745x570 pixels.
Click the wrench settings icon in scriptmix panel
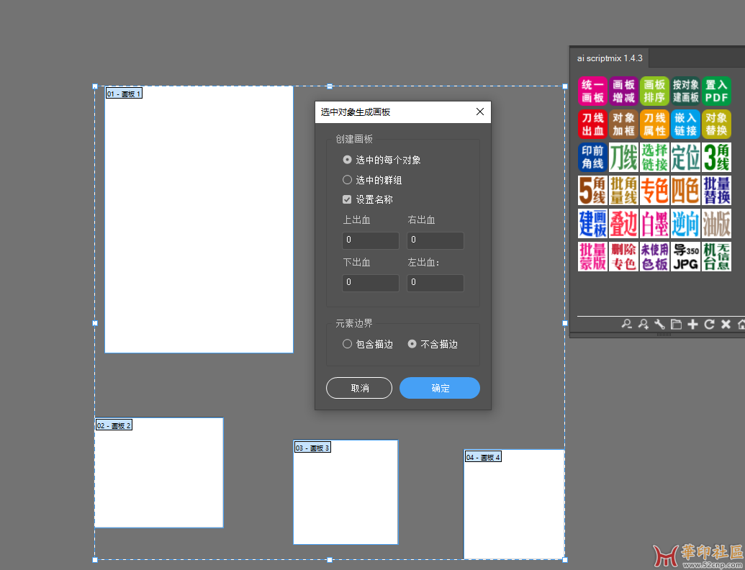[x=659, y=325]
